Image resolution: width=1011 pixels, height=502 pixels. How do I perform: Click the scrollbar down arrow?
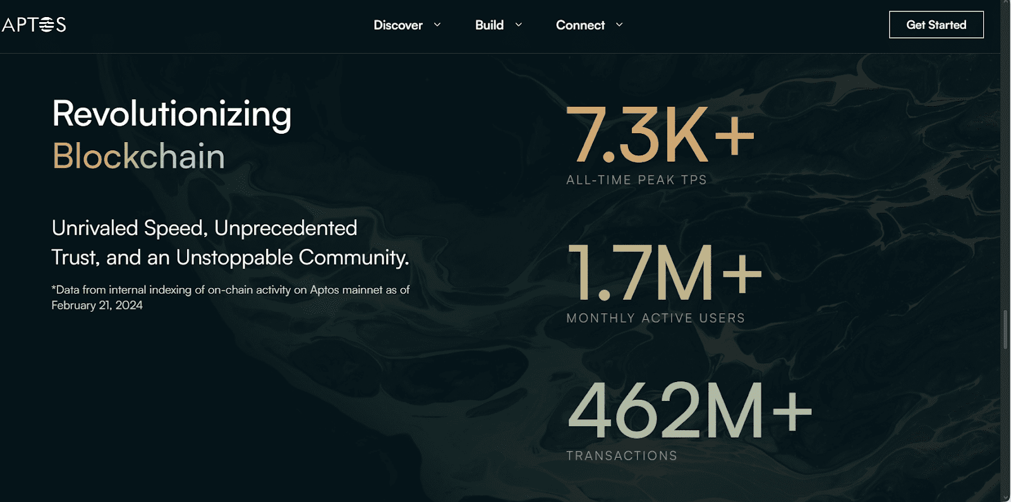pyautogui.click(x=1005, y=497)
